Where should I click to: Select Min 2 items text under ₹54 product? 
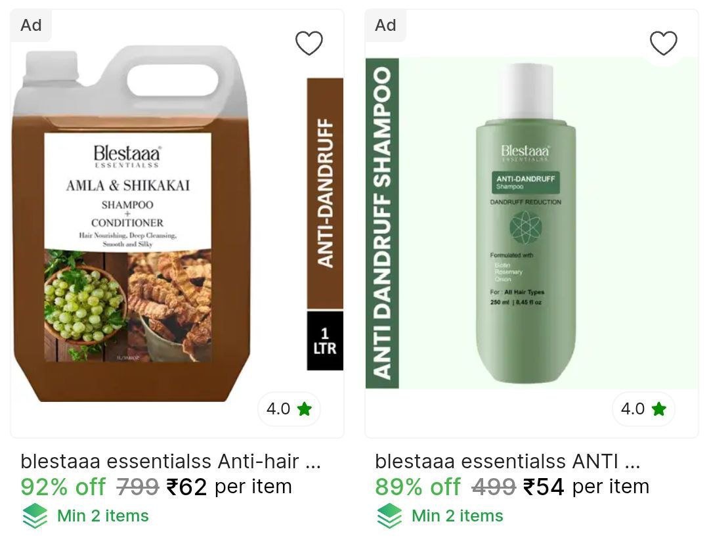[x=457, y=516]
